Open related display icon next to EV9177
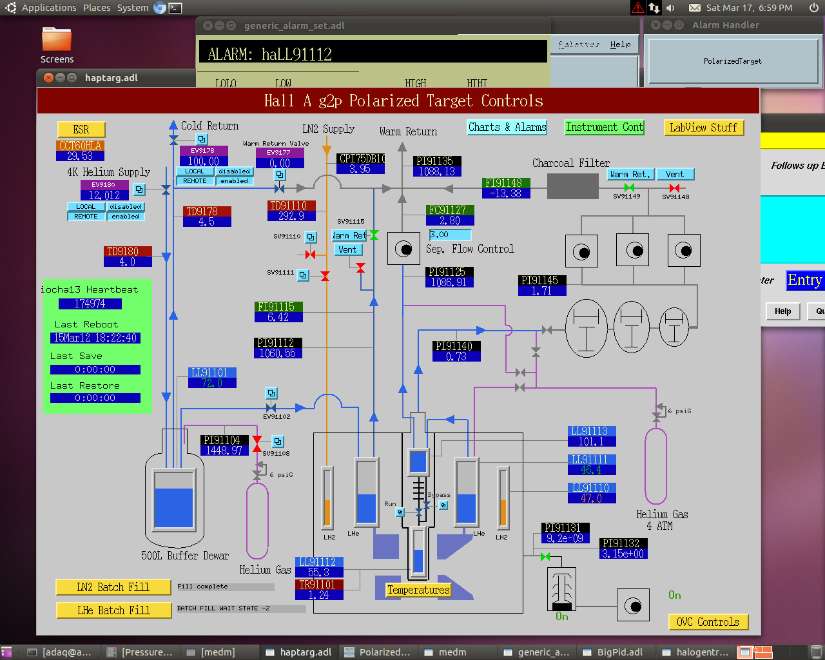 point(280,175)
